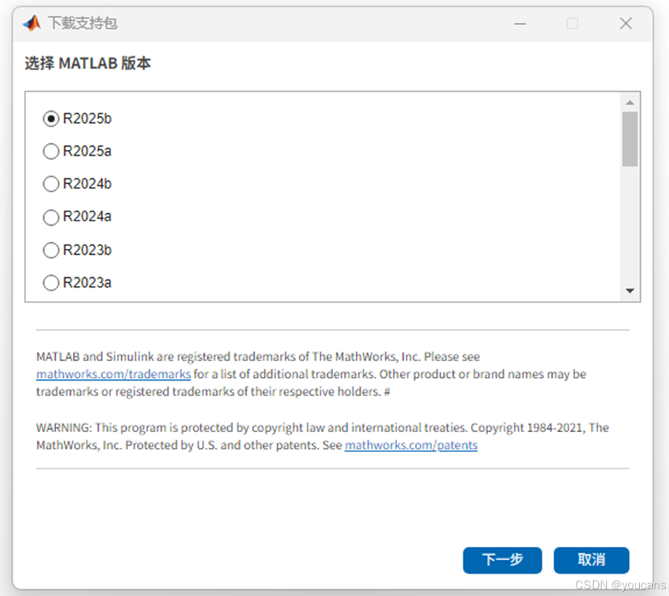
Task: Click the 取消 button
Action: click(592, 559)
